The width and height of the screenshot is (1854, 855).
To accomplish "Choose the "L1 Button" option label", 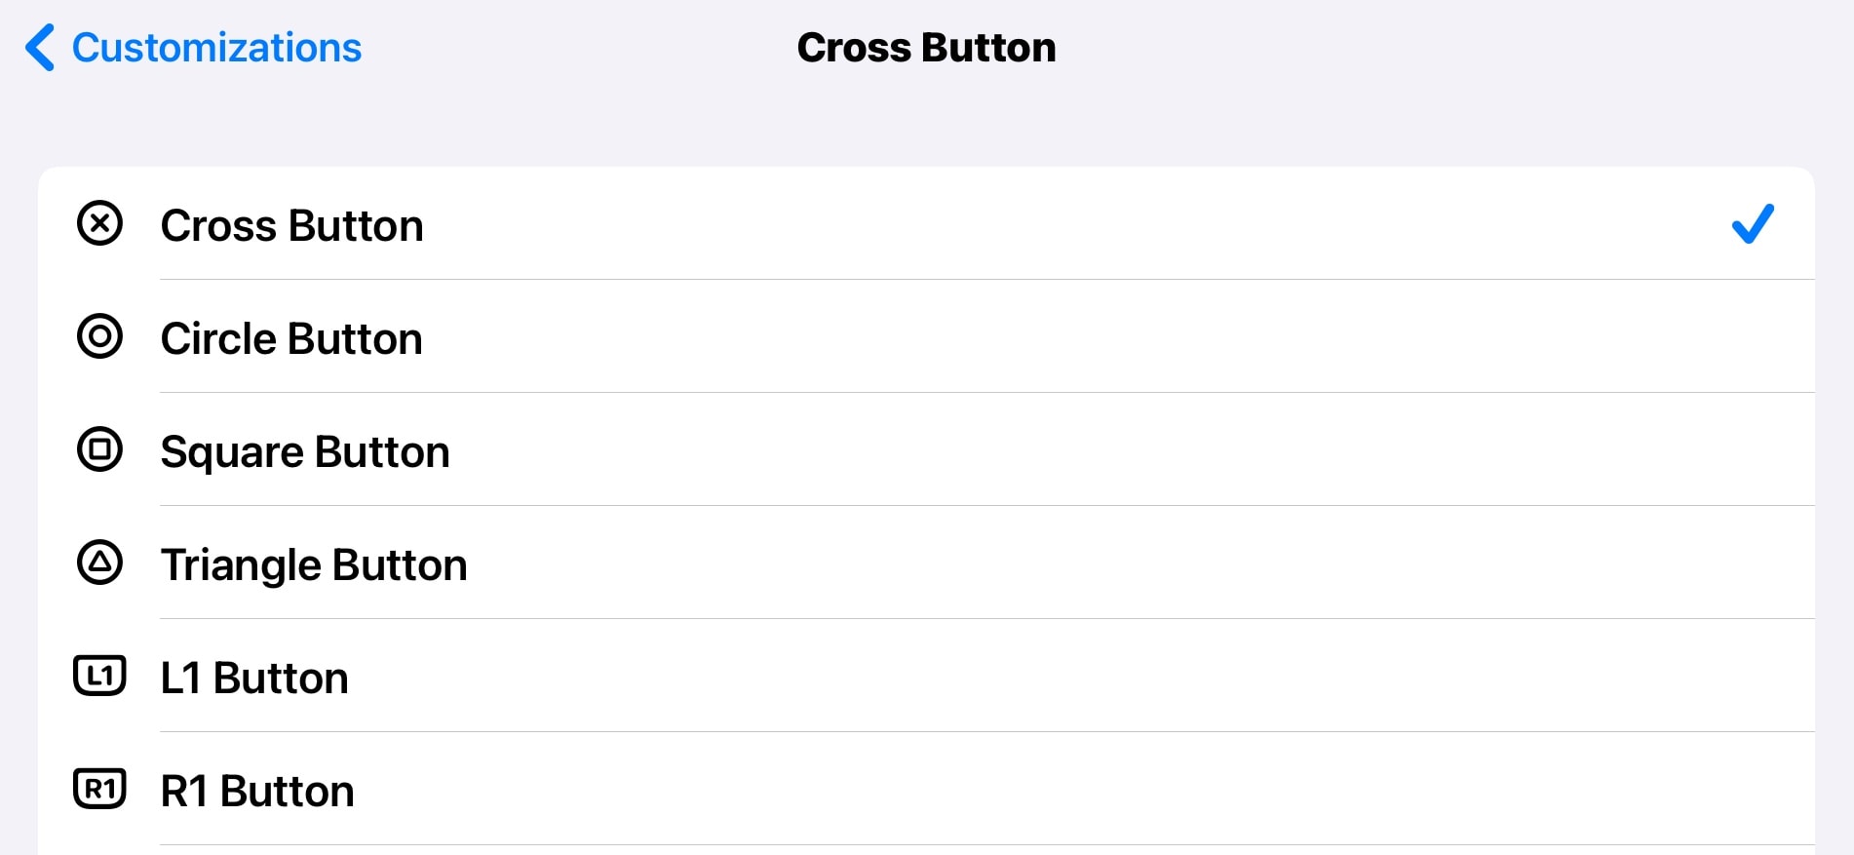I will [x=253, y=679].
